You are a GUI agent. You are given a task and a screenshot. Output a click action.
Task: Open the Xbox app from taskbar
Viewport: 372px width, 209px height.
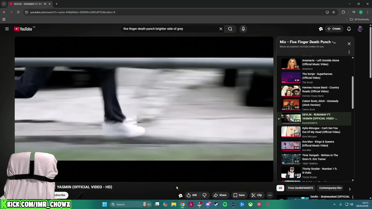[251, 204]
